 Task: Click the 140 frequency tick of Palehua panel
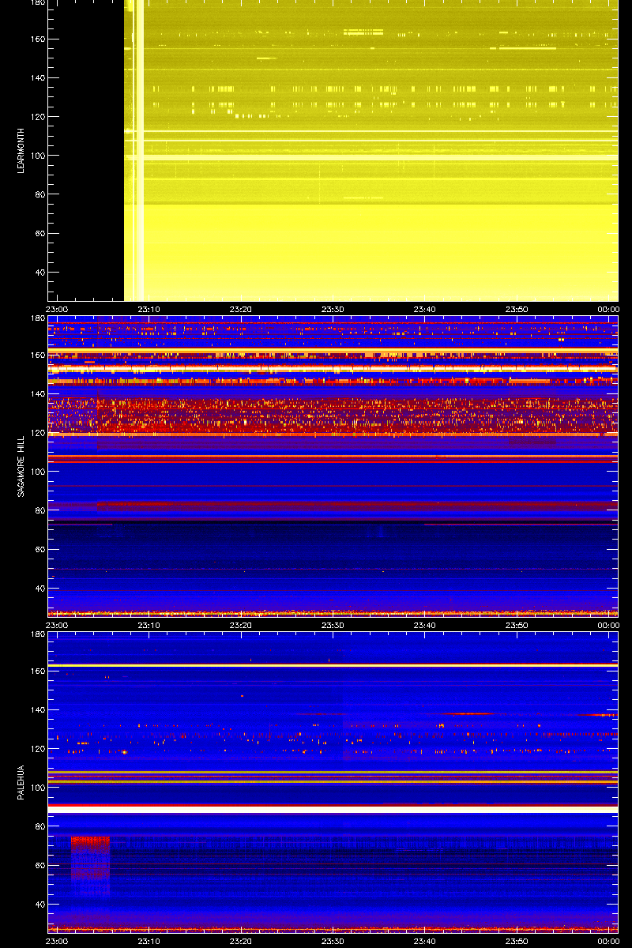point(37,709)
